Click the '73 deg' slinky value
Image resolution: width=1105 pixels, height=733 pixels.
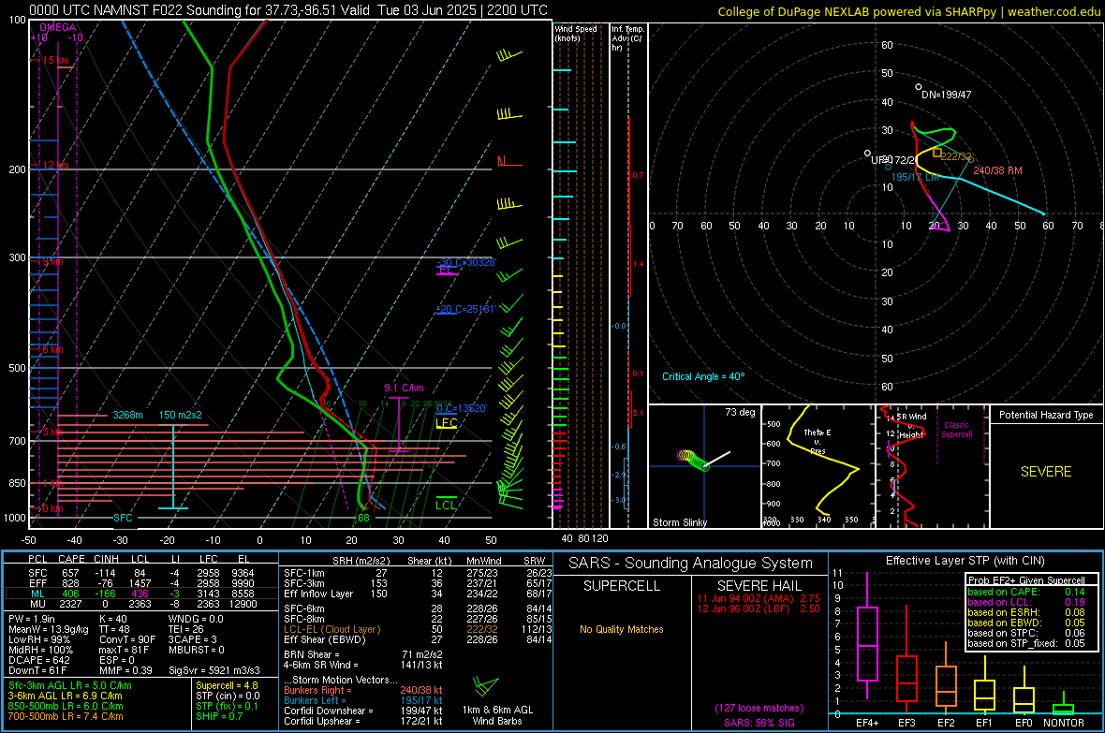pos(740,412)
